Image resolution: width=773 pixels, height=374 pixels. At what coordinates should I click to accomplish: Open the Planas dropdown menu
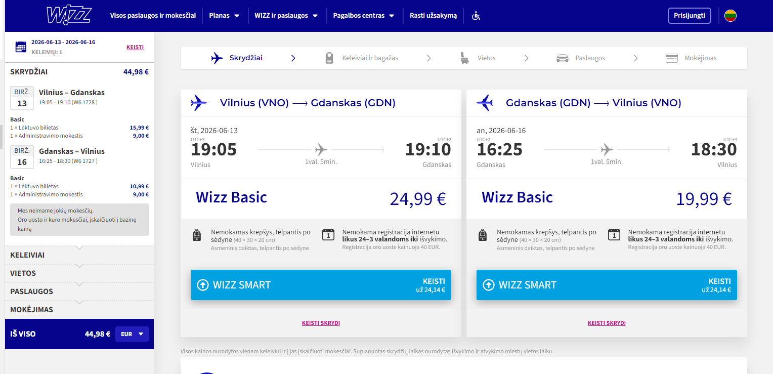224,16
